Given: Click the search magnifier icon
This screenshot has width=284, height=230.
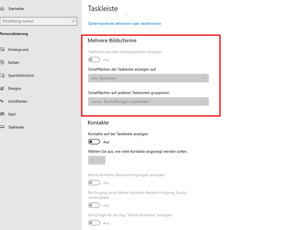Looking at the screenshot, I should pos(73,21).
